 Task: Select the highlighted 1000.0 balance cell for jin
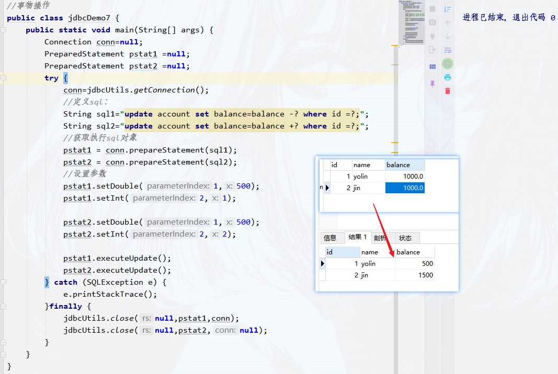click(x=405, y=188)
